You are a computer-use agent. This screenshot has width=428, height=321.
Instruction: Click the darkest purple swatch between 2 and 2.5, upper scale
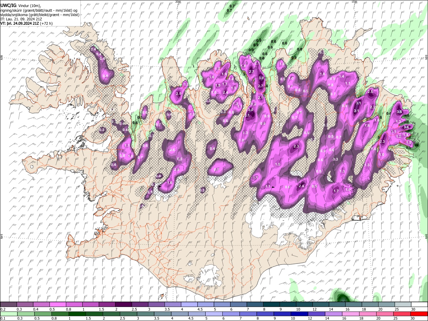coord(123,304)
